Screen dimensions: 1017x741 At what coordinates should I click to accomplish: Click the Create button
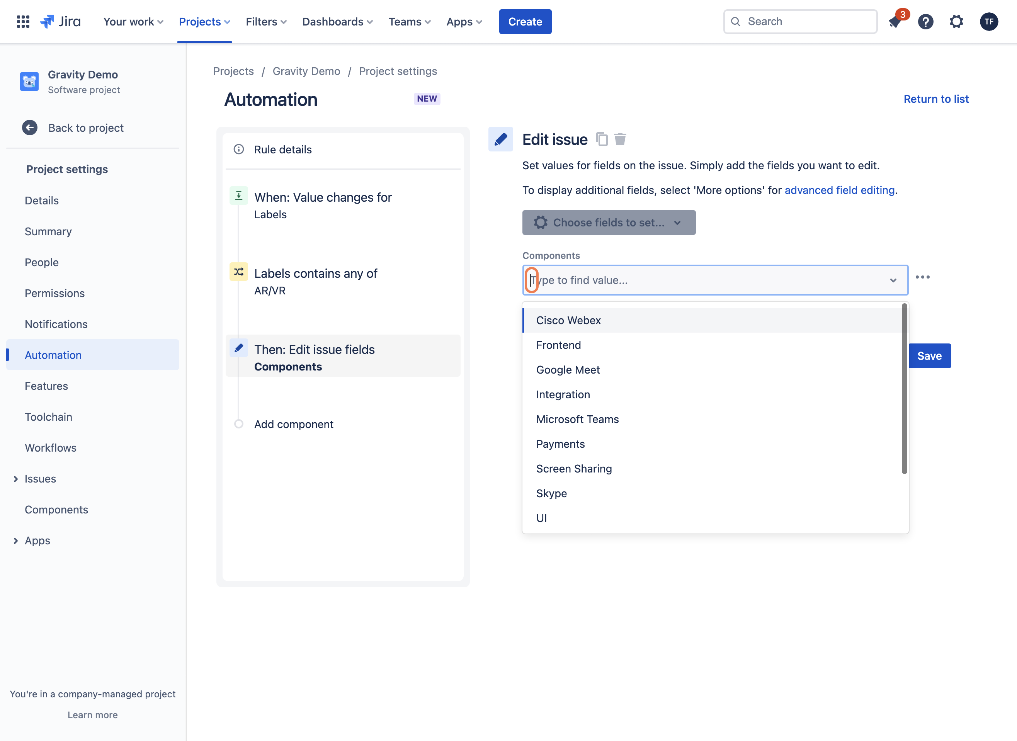525,22
